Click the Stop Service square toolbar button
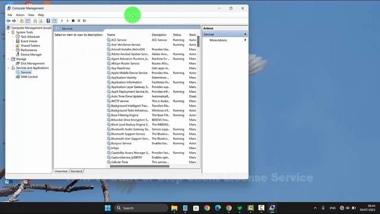Image resolution: width=380 pixels, height=214 pixels. coord(73,21)
